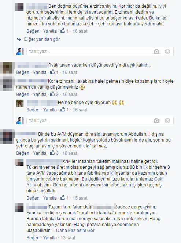Click avatar of 'He he bende öyle diyorum' commenter
The width and height of the screenshot is (181, 243).
click(20, 103)
